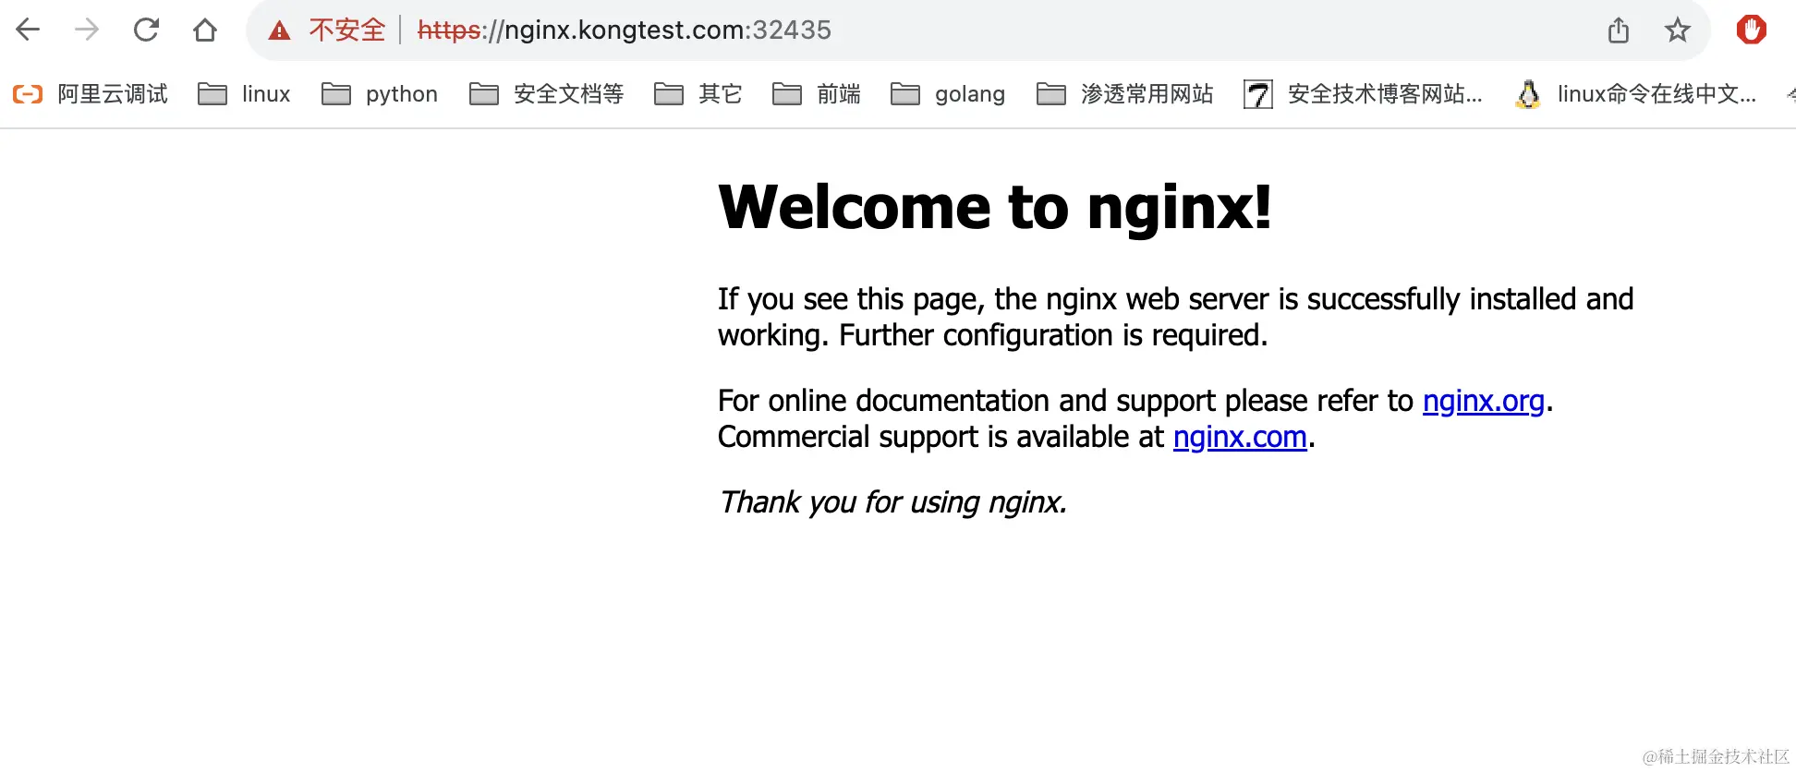Open the 阿里云调试 bookmark

[x=91, y=94]
